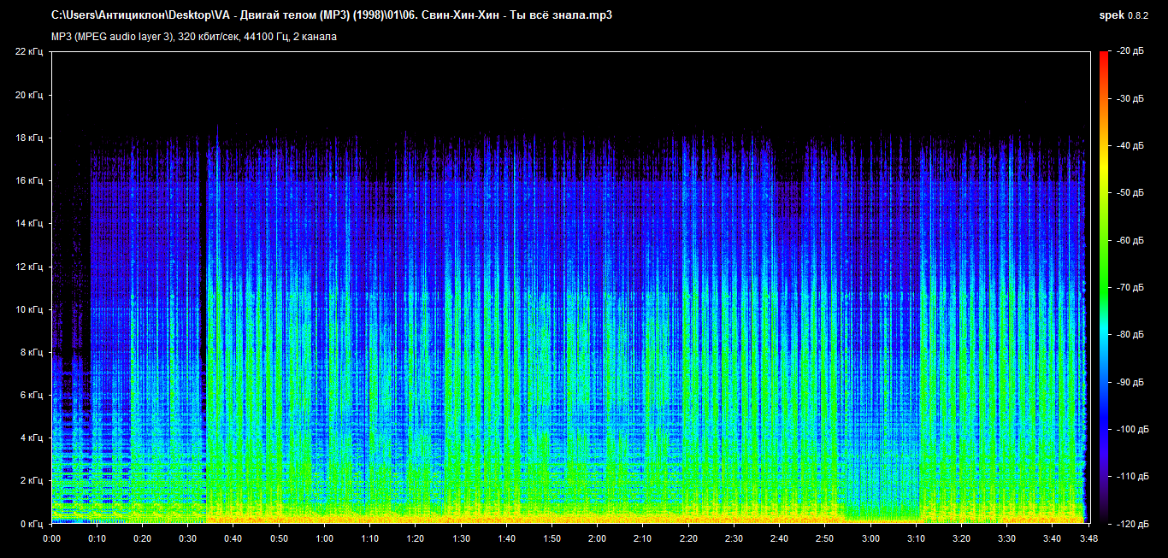Click the 0 кГц frequency label
The width and height of the screenshot is (1168, 558).
click(x=32, y=523)
